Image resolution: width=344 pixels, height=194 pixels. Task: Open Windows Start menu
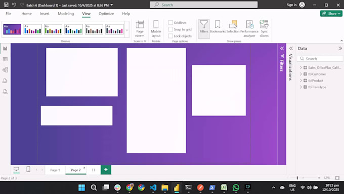(x=81, y=187)
